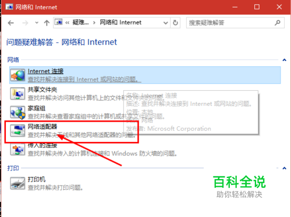Minimize the 网络和 Internet window
This screenshot has width=291, height=217.
point(235,7)
